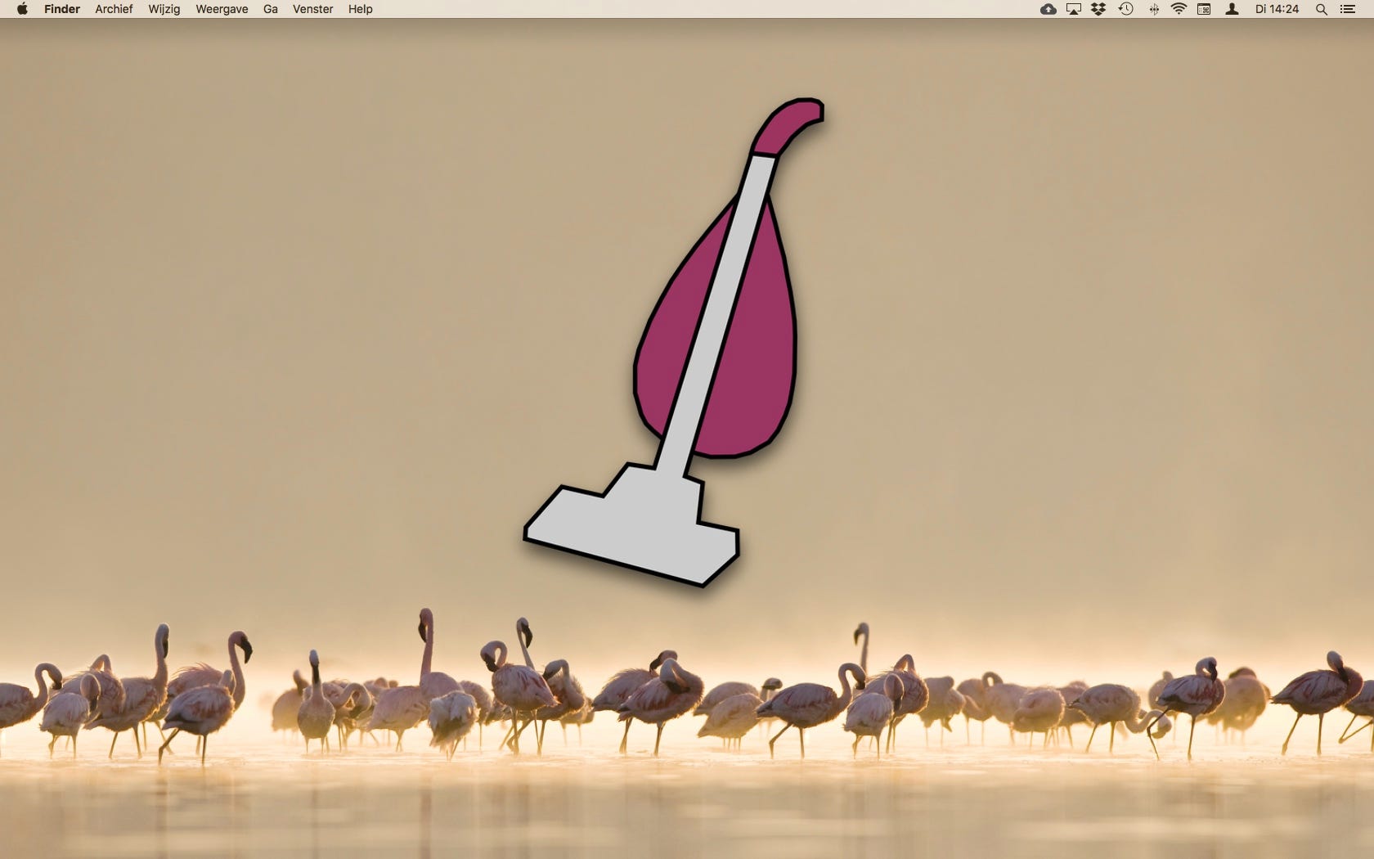This screenshot has height=859, width=1374.
Task: Open the Weergave menu
Action: point(222,9)
